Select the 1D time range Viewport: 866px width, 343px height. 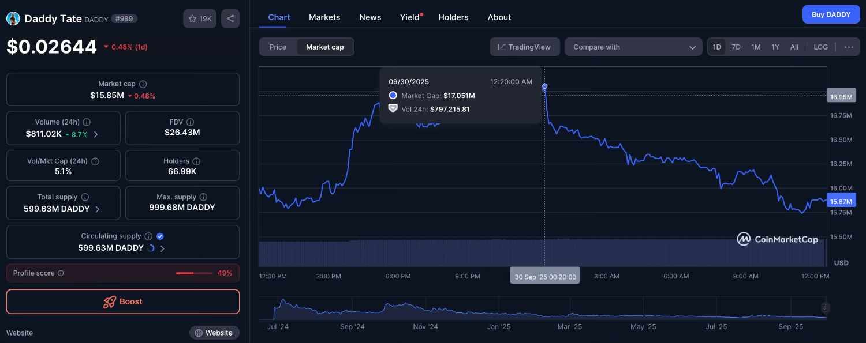tap(717, 47)
